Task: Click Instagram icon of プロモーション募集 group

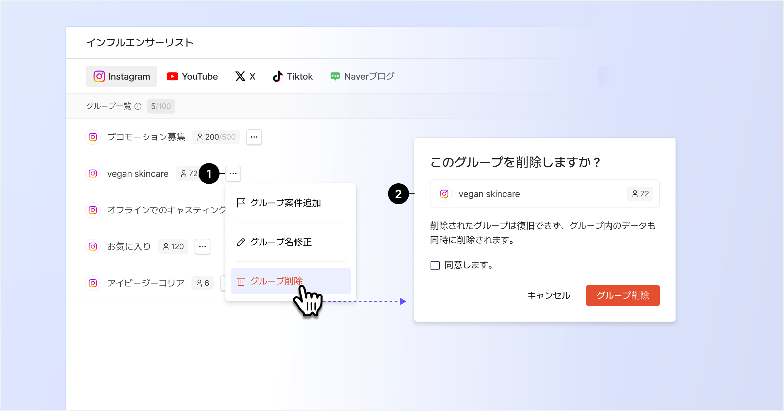Action: point(93,137)
